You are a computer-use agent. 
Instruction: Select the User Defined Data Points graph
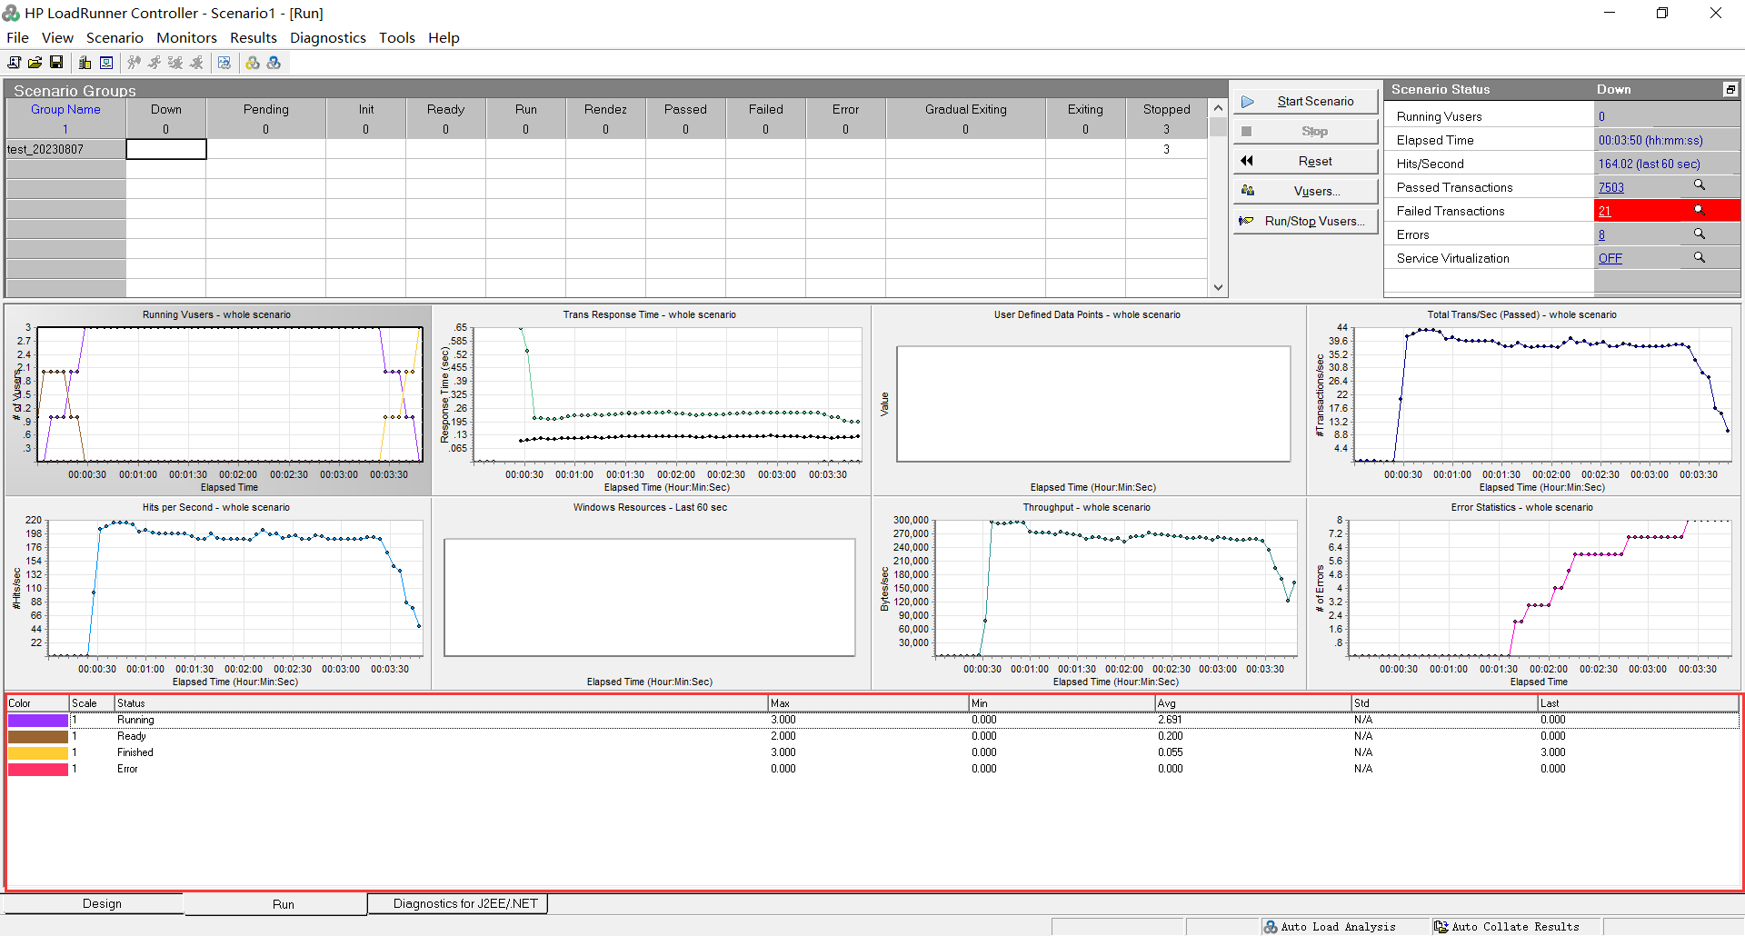tap(1089, 399)
